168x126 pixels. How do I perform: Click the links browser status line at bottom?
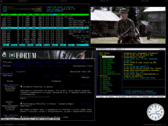point(31,119)
